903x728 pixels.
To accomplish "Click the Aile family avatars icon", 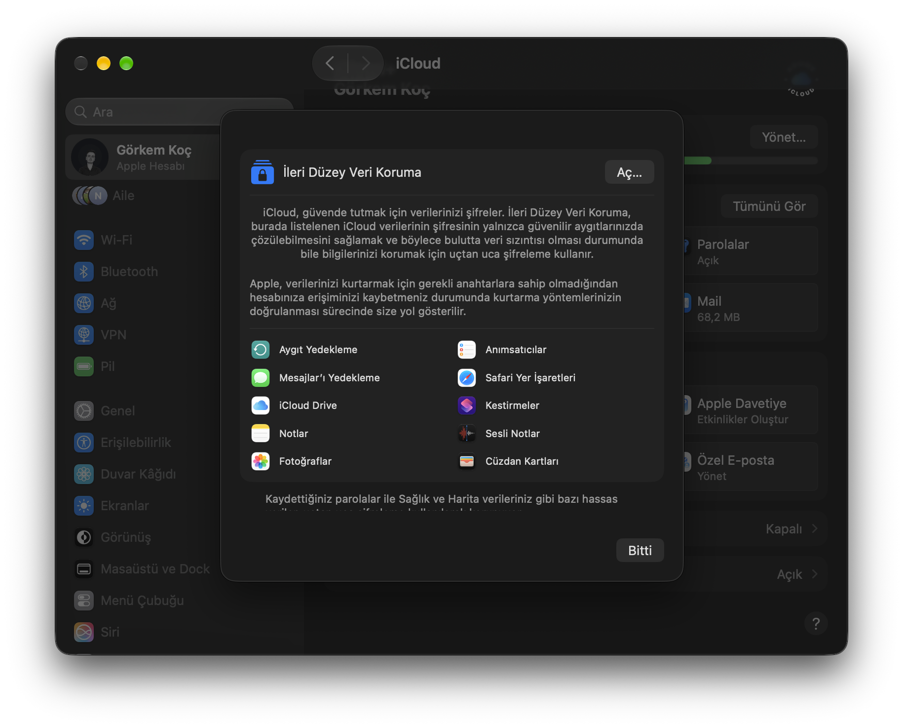I will click(90, 196).
